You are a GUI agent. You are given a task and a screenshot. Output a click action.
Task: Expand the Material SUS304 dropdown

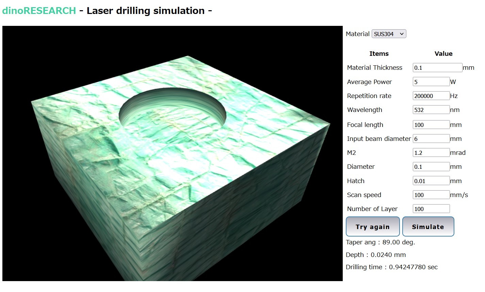coord(389,34)
